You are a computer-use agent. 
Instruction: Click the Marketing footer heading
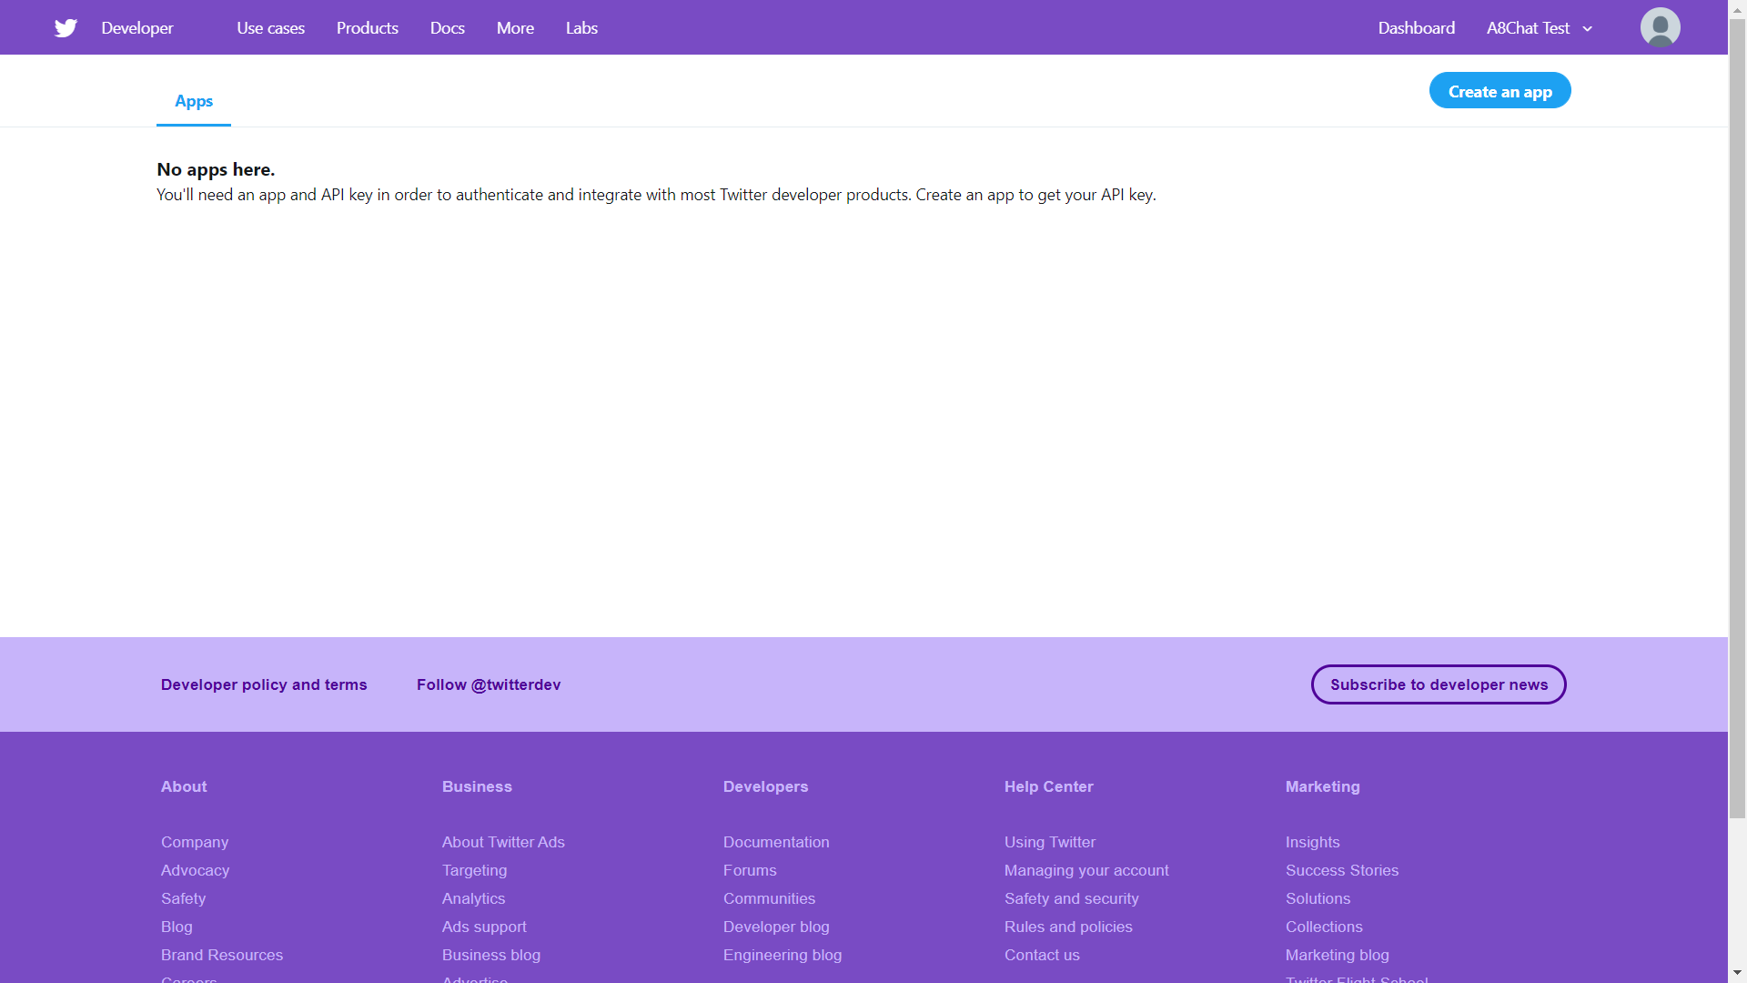coord(1322,786)
